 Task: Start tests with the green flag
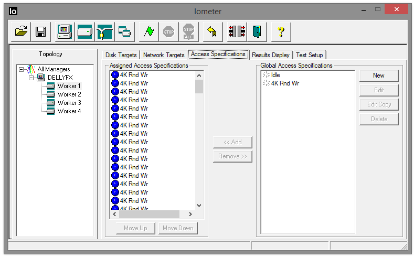click(x=149, y=32)
